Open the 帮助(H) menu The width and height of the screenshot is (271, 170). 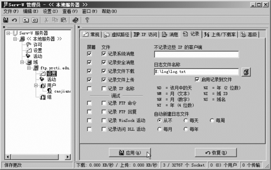(x=109, y=11)
